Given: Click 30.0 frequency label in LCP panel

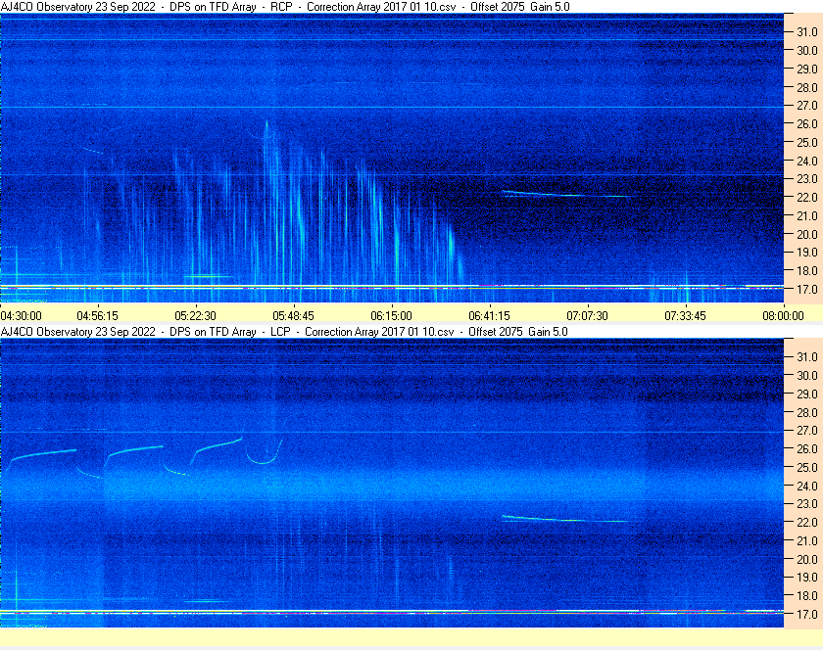Looking at the screenshot, I should 807,376.
